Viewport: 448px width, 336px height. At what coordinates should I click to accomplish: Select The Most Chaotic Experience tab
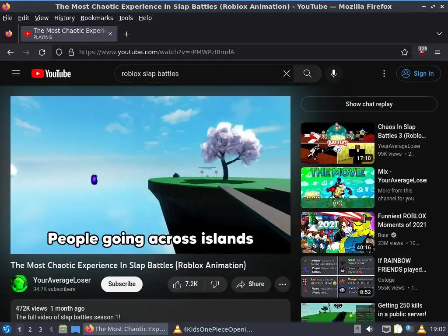pyautogui.click(x=69, y=34)
